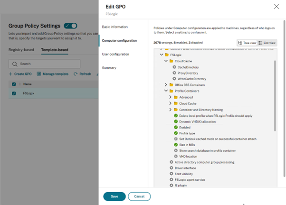Switch to List view icon

pos(260,43)
